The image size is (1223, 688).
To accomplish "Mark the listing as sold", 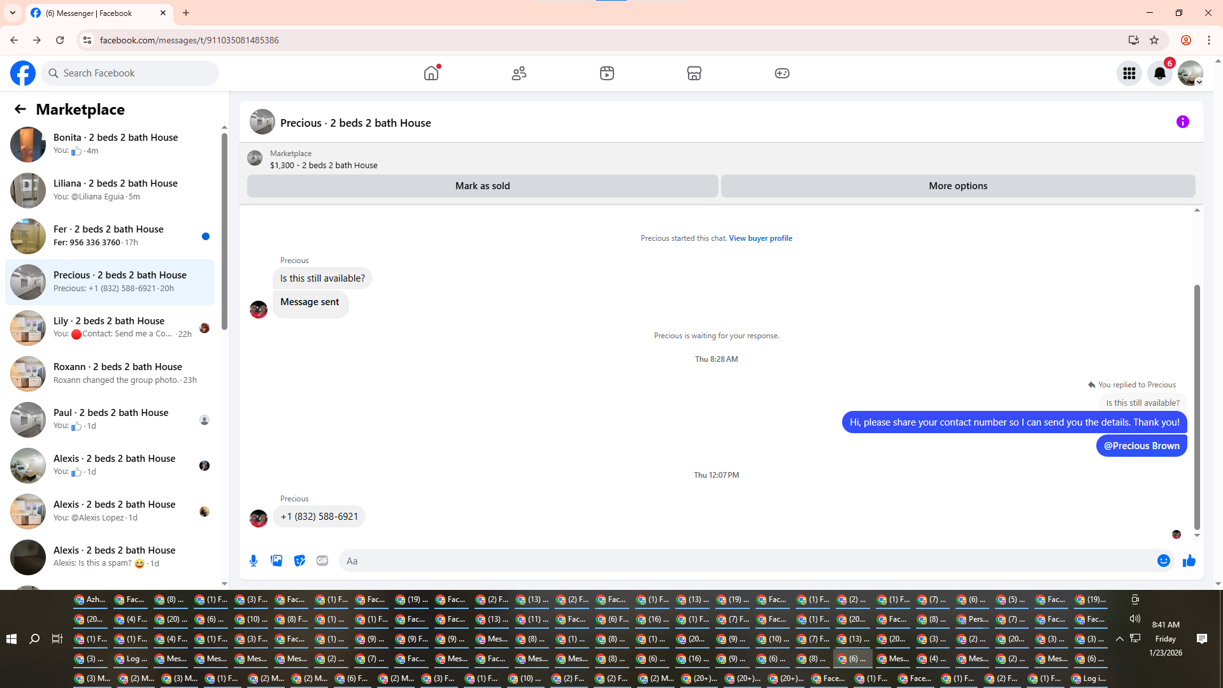I will (482, 186).
